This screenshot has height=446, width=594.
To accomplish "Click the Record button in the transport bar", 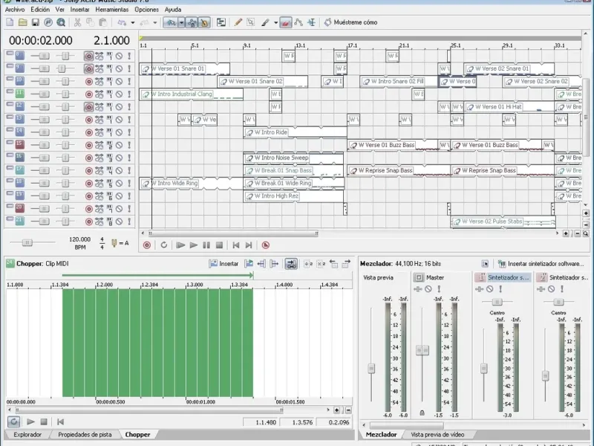I will tap(146, 245).
